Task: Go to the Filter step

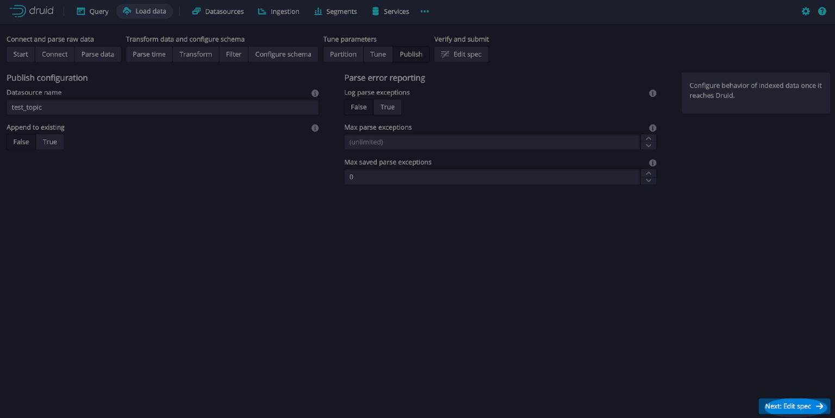Action: tap(234, 54)
